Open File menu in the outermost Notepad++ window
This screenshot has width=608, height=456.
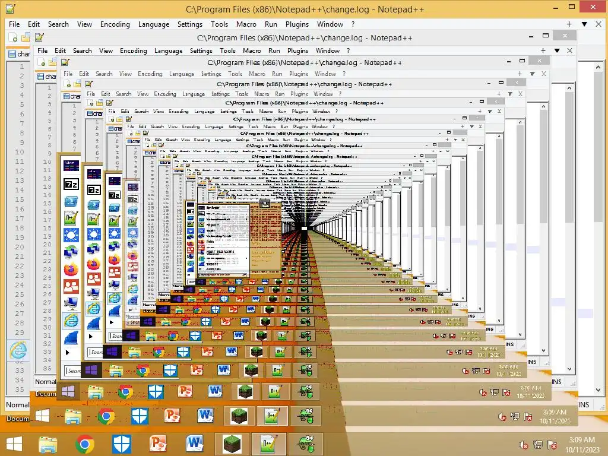(14, 24)
